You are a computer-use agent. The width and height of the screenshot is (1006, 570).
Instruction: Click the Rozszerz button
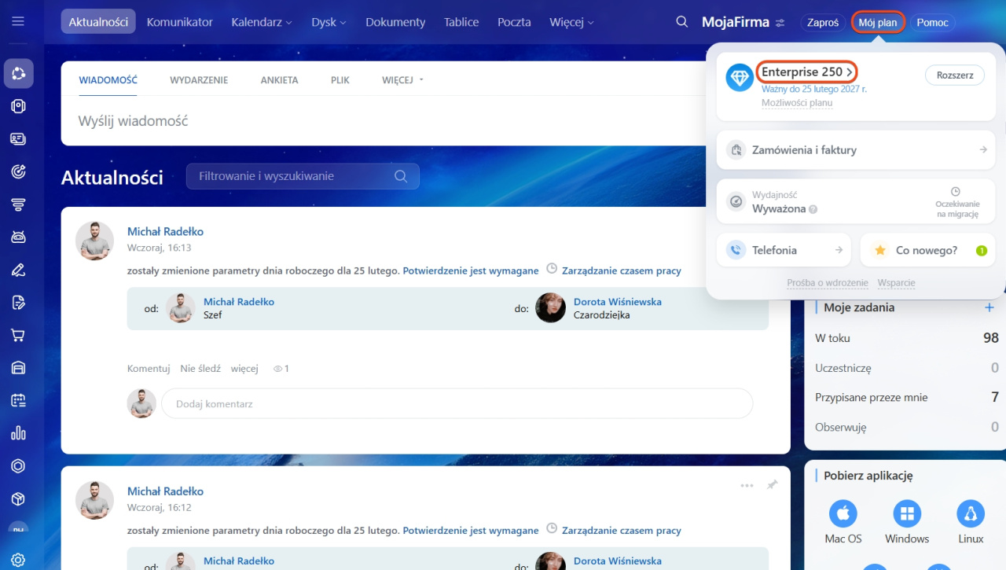955,75
